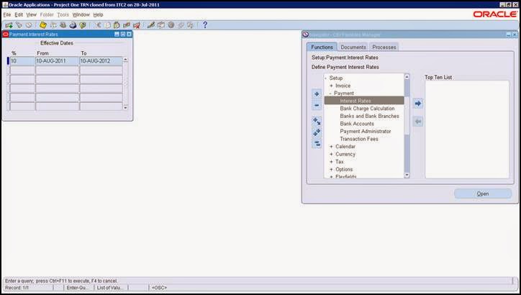521x295 pixels.
Task: Click the Paste clipboard toolbar icon
Action: (x=117, y=25)
